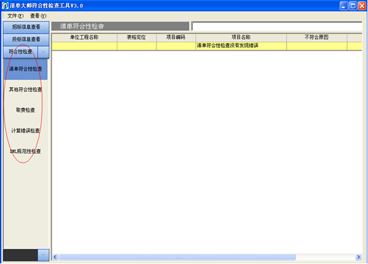Click the app logo icon in title bar
The height and width of the screenshot is (264, 368).
[x=5, y=6]
